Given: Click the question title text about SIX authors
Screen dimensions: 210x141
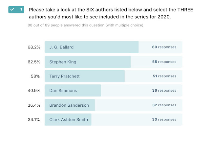Looking at the screenshot, I should click(111, 13).
